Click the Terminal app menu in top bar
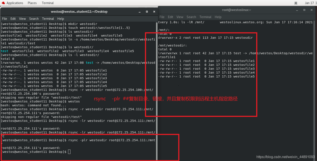Image resolution: width=317 pixels, height=161 pixels. click(x=48, y=3)
